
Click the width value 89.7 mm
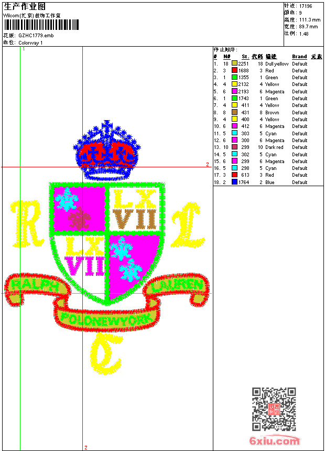tap(308, 27)
